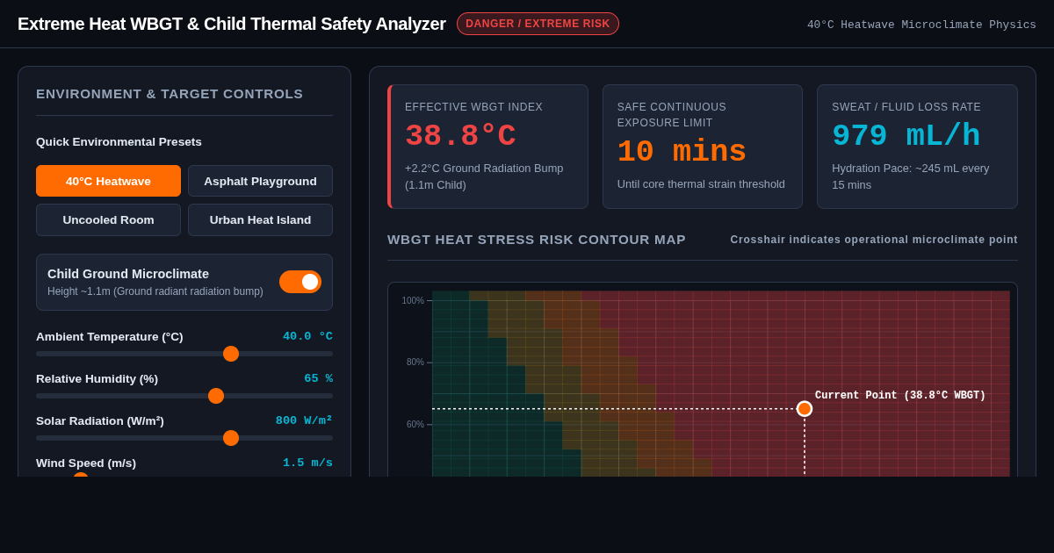The height and width of the screenshot is (553, 1054).
Task: Adjust the Relative Humidity slider
Action: pos(184,396)
